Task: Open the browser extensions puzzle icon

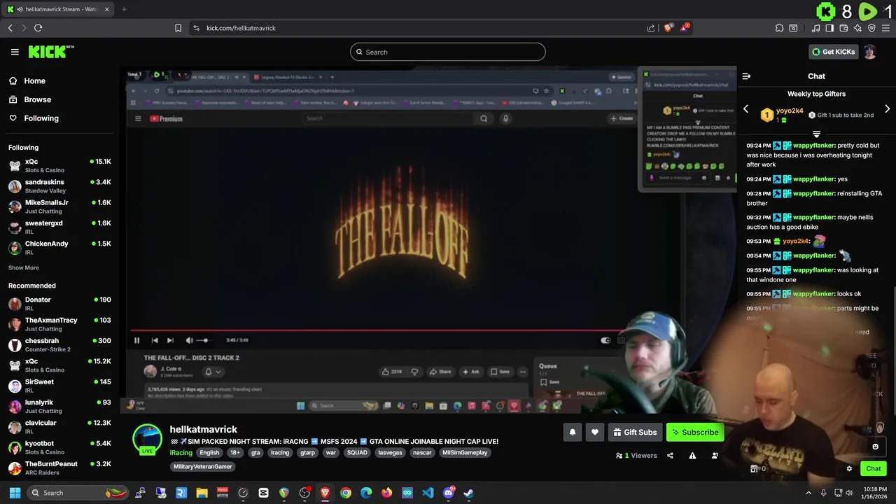Action: pyautogui.click(x=779, y=28)
